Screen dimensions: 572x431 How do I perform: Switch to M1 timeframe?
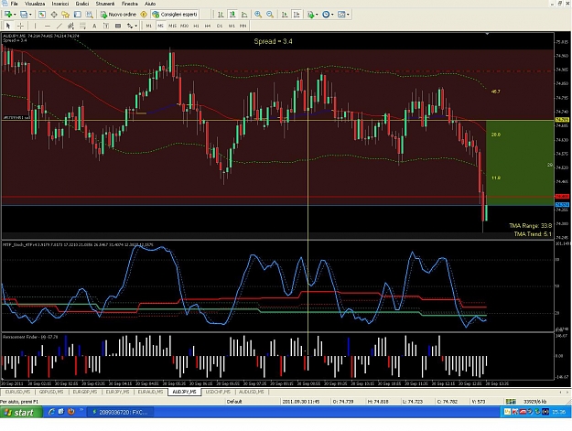148,26
